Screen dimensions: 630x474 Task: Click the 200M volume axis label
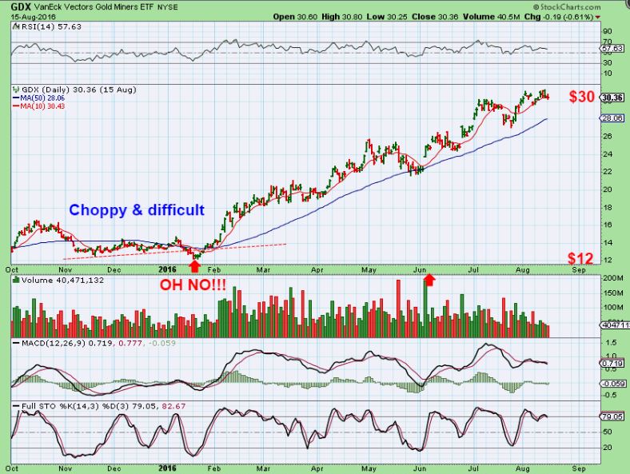[612, 278]
